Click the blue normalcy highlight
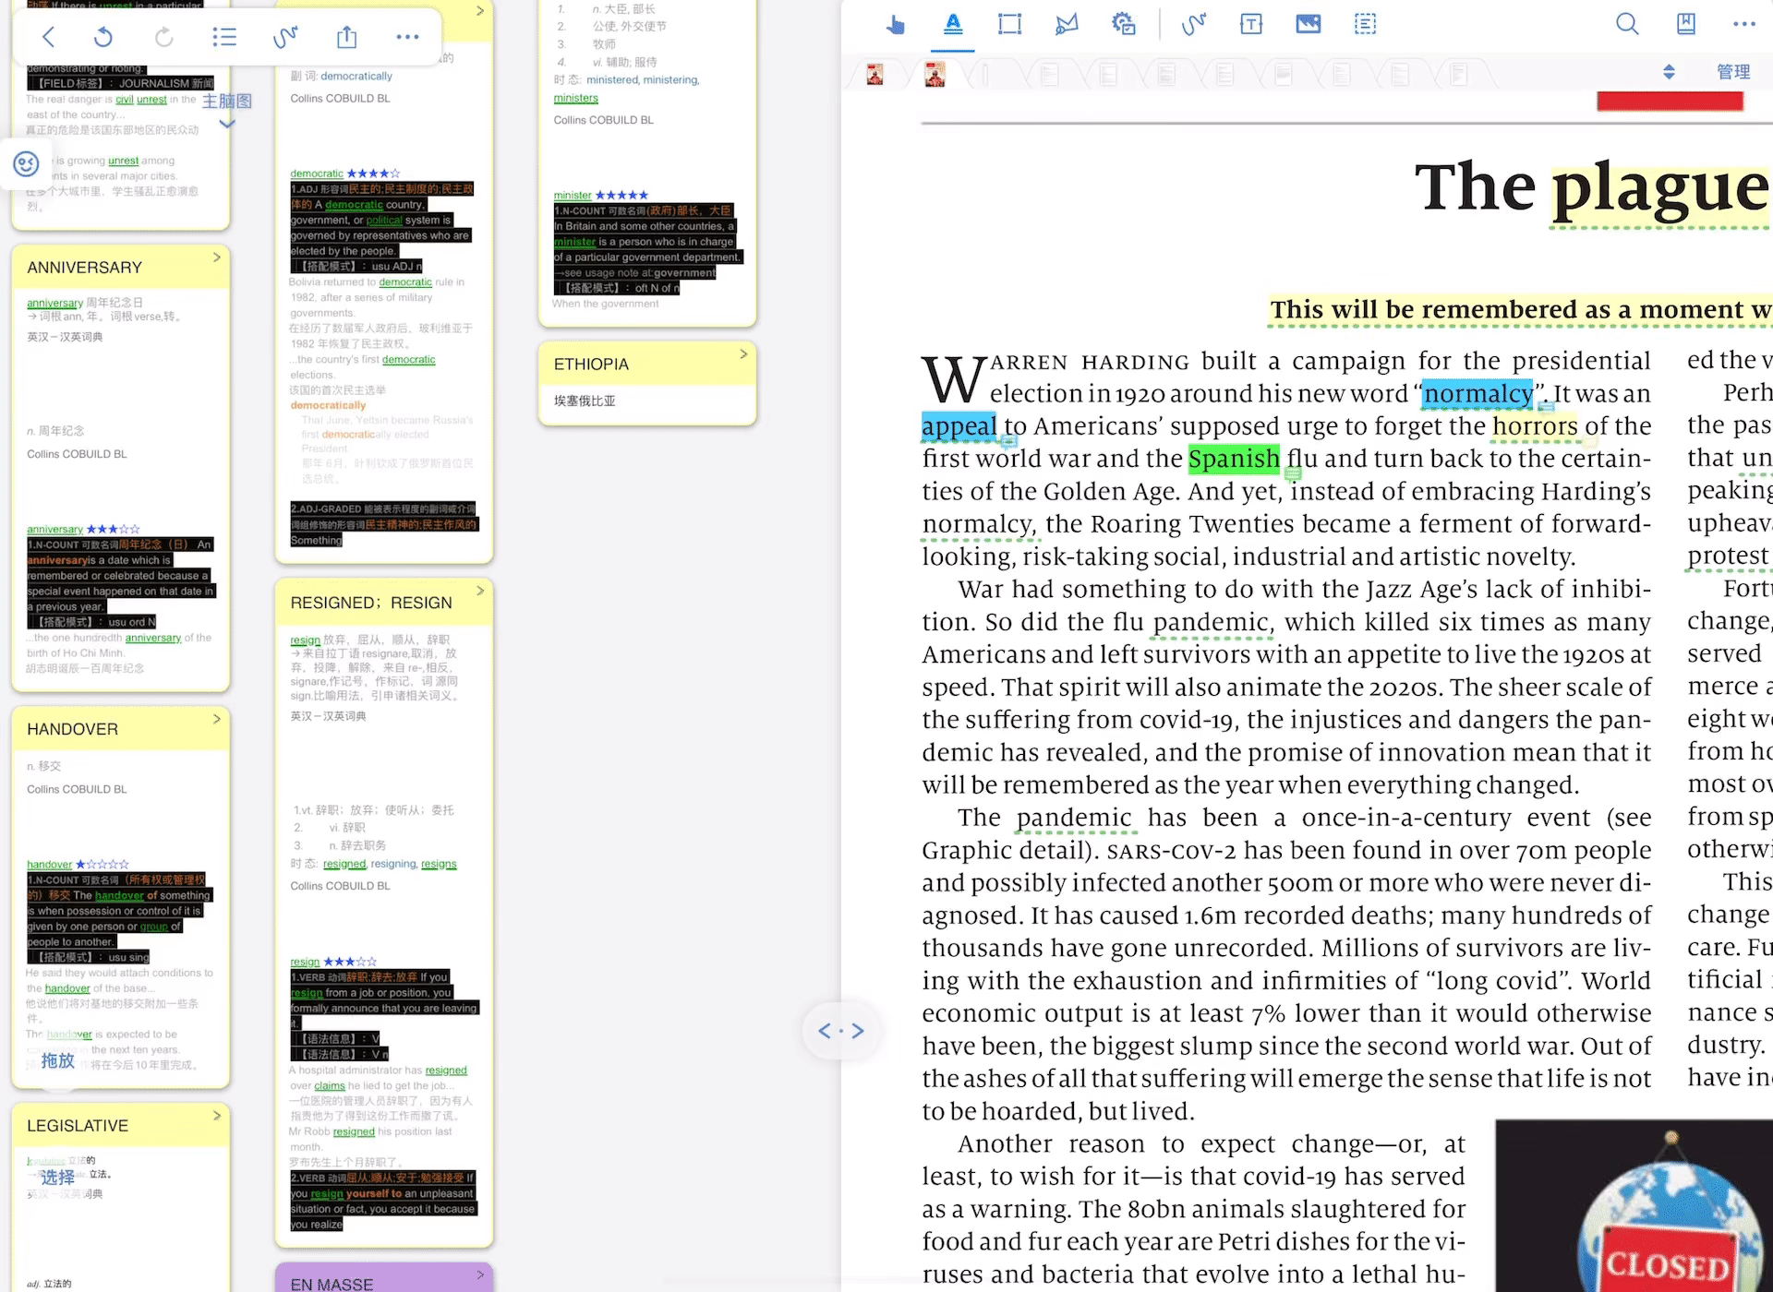The width and height of the screenshot is (1773, 1292). [x=1477, y=394]
